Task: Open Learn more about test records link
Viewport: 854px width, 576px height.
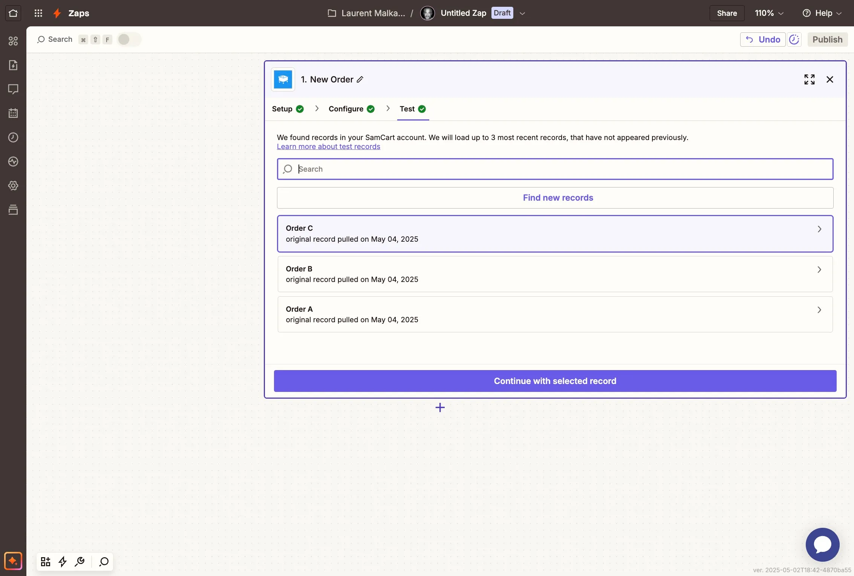Action: tap(328, 146)
